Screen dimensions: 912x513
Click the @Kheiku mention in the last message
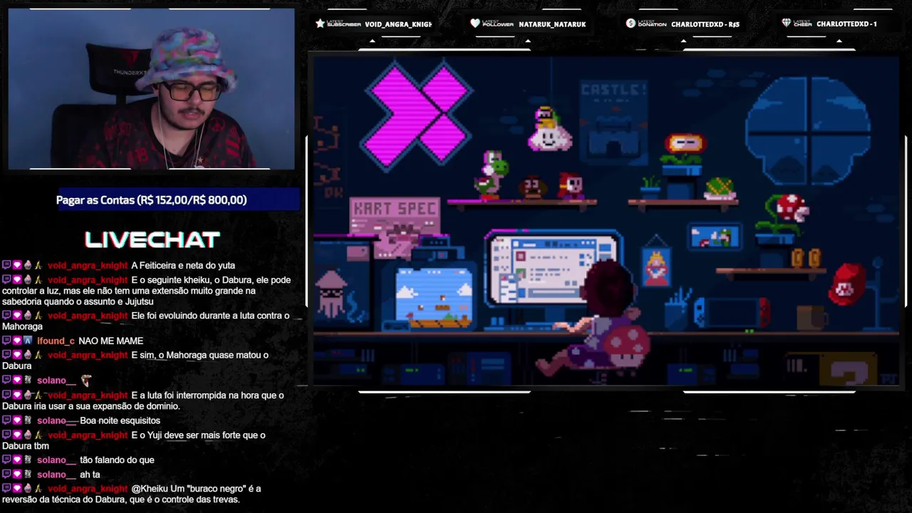150,489
